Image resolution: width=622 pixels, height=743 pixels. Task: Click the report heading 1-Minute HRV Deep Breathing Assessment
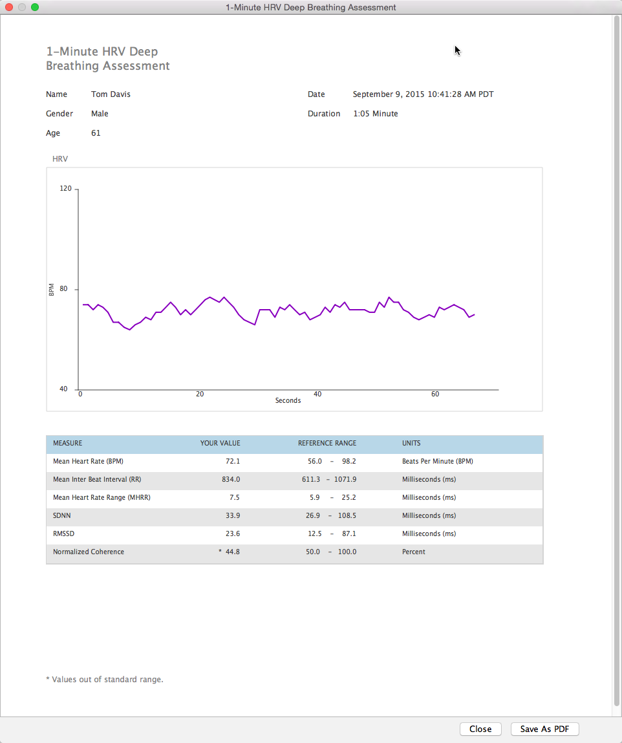tap(107, 58)
